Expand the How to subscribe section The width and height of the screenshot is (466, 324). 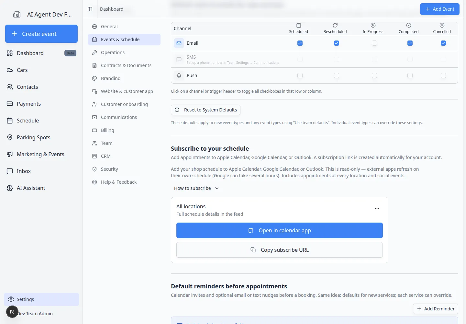(196, 188)
